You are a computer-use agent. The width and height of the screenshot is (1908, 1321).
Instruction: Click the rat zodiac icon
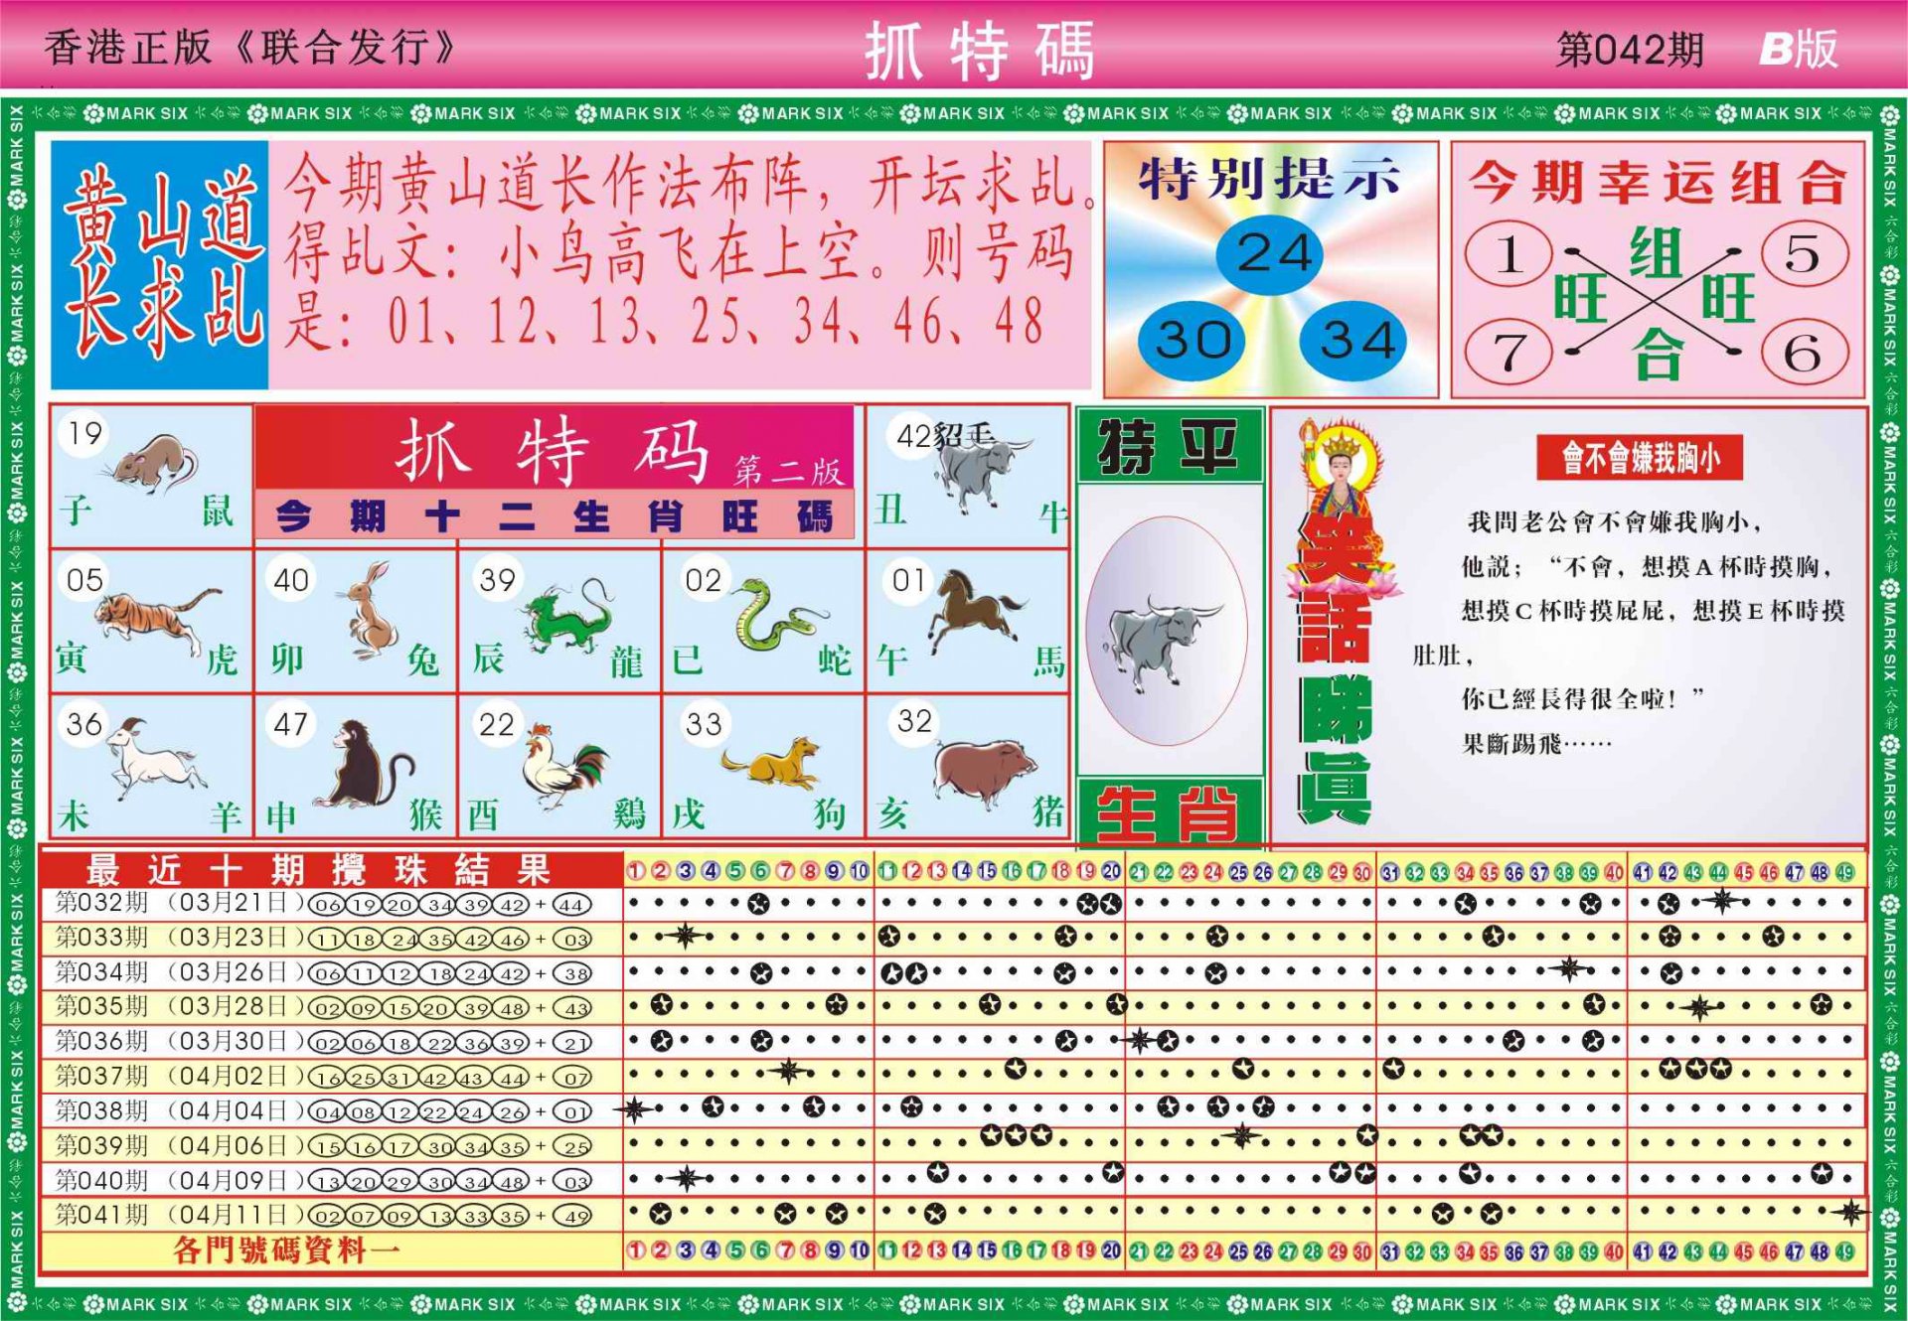click(154, 464)
